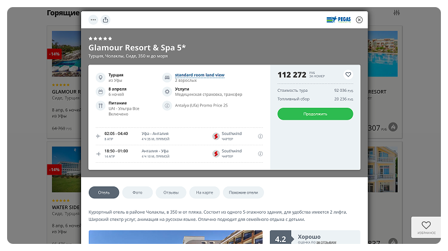Switch to the Отель tab
Image resolution: width=448 pixels, height=251 pixels.
[x=104, y=192]
